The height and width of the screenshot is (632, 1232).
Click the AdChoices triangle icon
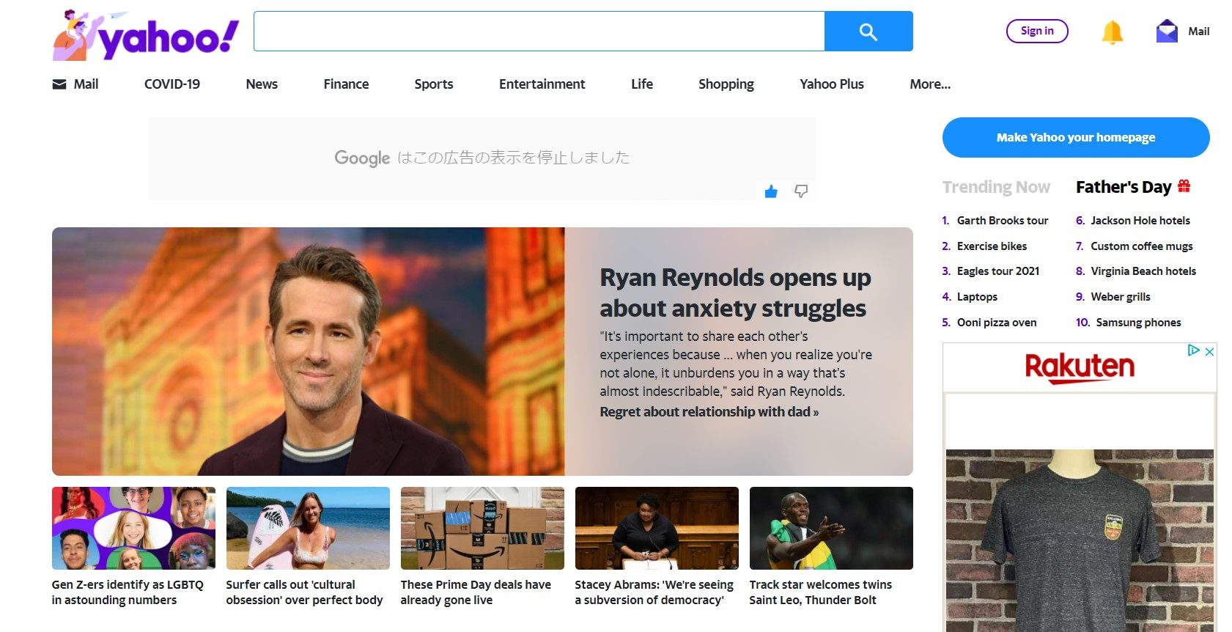1194,350
